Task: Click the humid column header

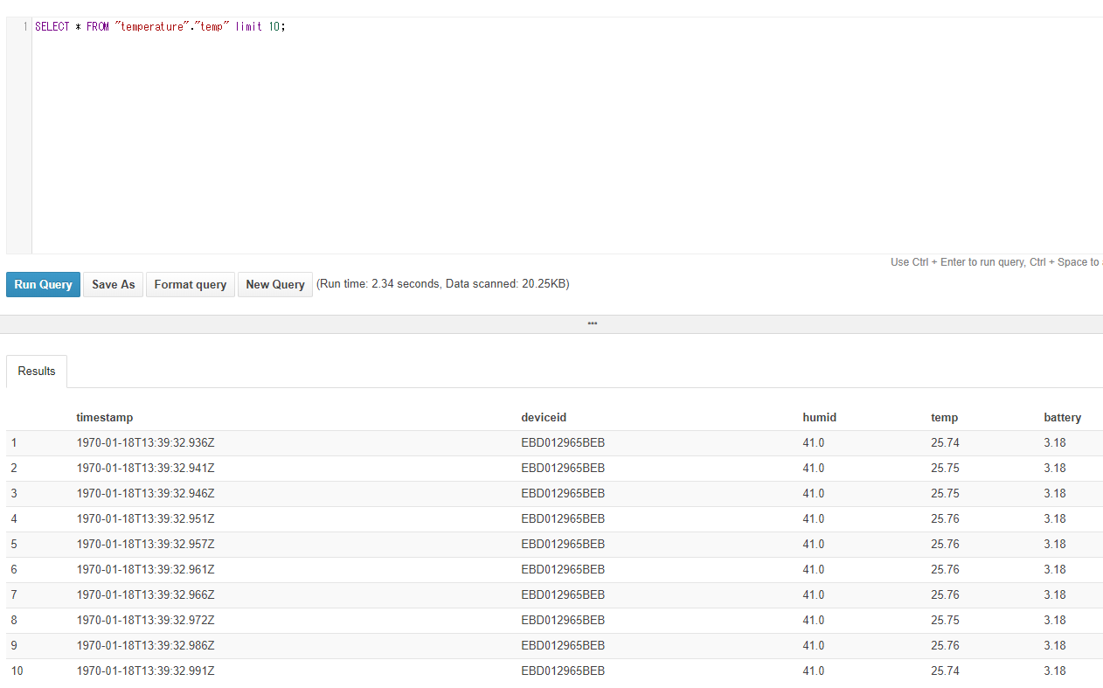Action: (x=819, y=417)
